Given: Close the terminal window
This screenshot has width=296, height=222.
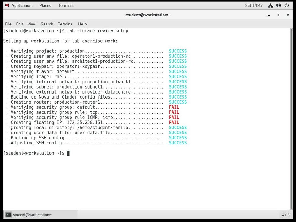Looking at the screenshot, I should pos(288,15).
